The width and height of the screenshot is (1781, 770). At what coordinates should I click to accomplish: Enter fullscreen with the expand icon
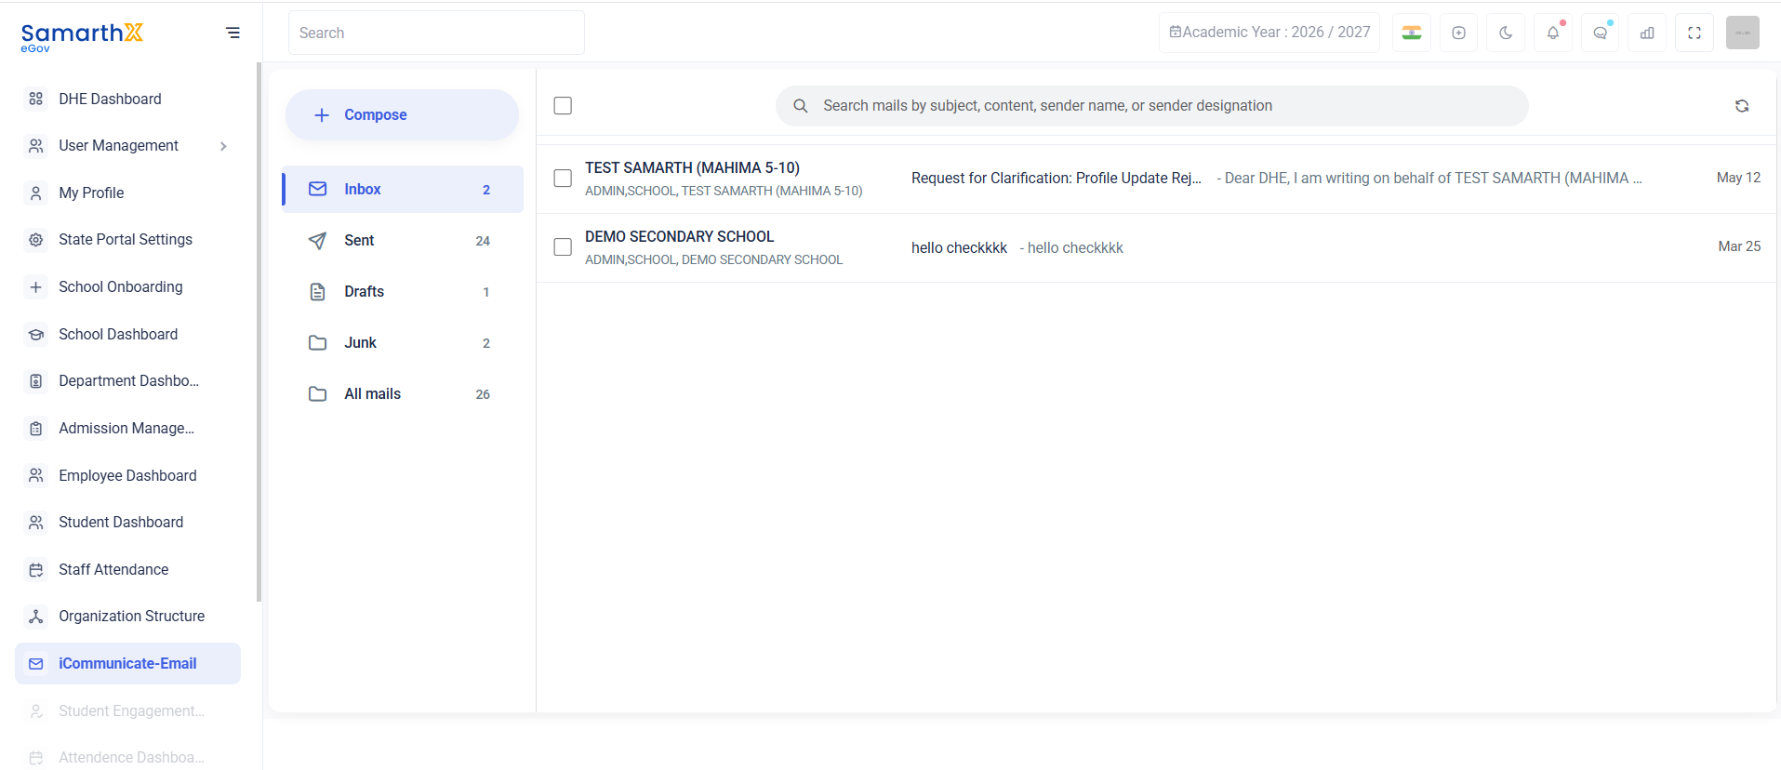point(1695,33)
